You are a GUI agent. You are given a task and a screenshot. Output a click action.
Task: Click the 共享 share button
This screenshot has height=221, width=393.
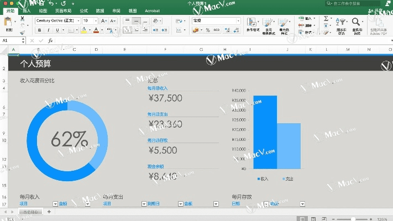pos(378,10)
